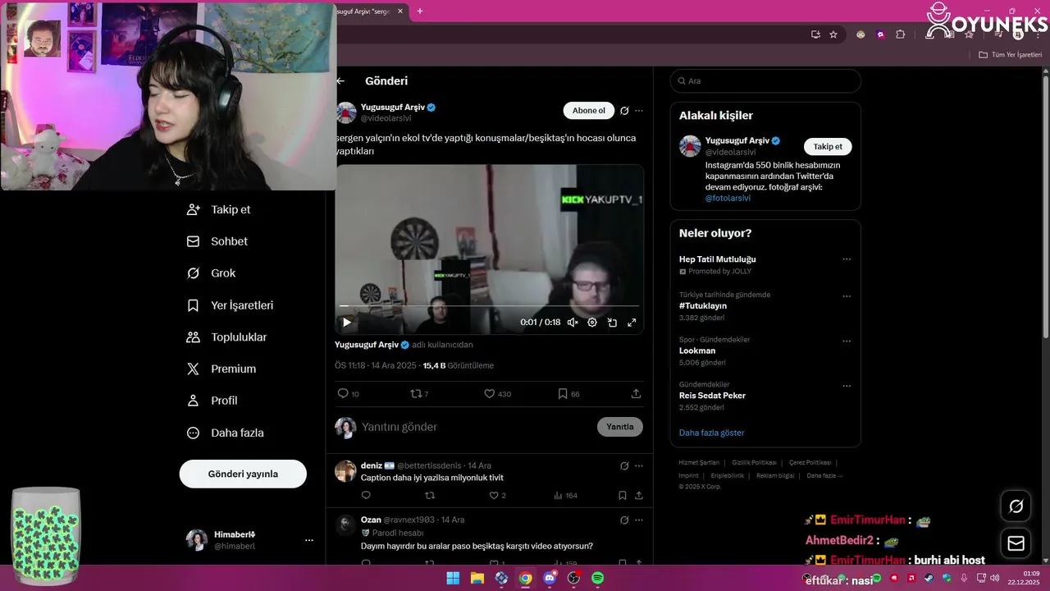Open floating Grok button at bottom right

click(x=1016, y=506)
